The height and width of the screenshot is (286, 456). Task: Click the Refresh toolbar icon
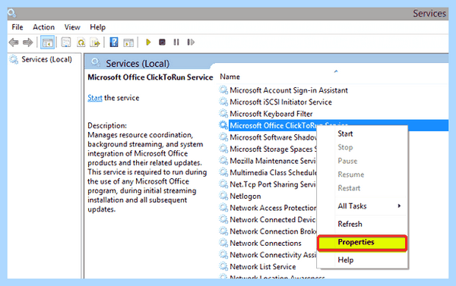(81, 42)
